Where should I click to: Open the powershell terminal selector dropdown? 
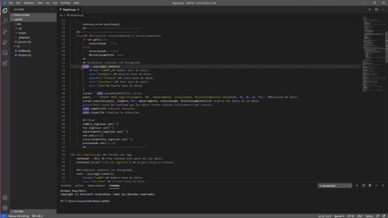tap(335, 186)
